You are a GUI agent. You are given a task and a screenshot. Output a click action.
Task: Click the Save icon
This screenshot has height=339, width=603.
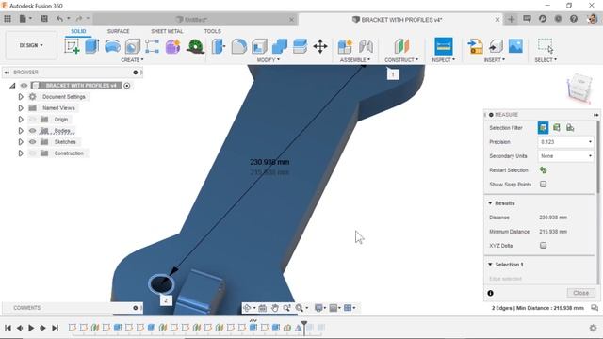[44, 19]
